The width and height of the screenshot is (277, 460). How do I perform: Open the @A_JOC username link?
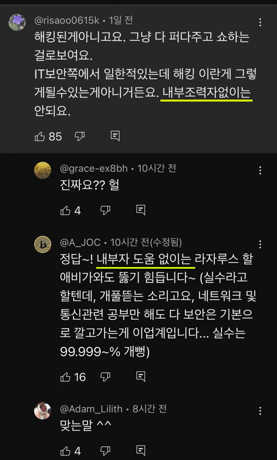point(81,243)
